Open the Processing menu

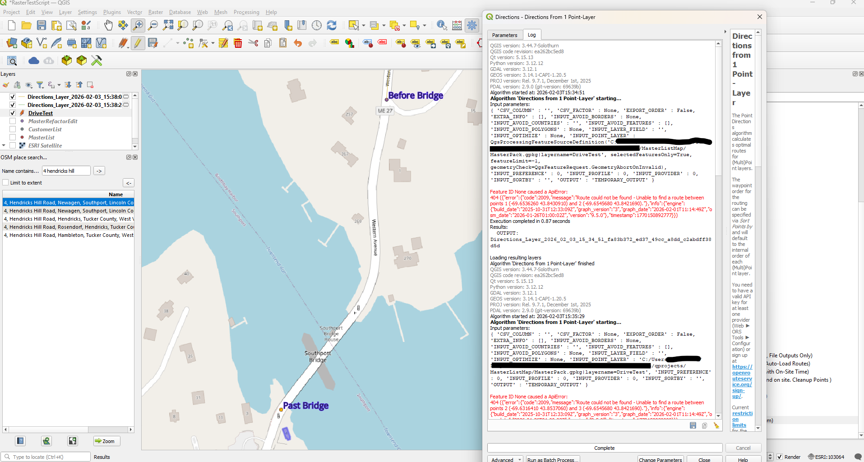(246, 12)
